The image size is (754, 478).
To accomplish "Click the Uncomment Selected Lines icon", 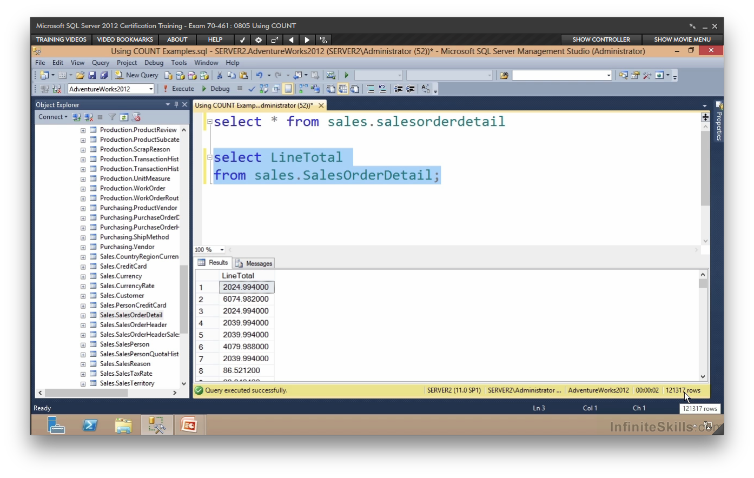I will 382,89.
